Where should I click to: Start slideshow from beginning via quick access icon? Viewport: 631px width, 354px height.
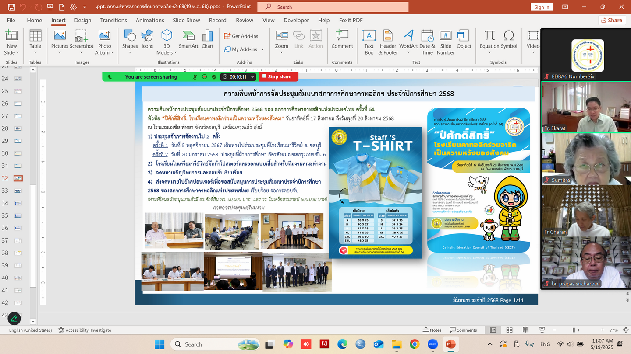click(x=50, y=7)
